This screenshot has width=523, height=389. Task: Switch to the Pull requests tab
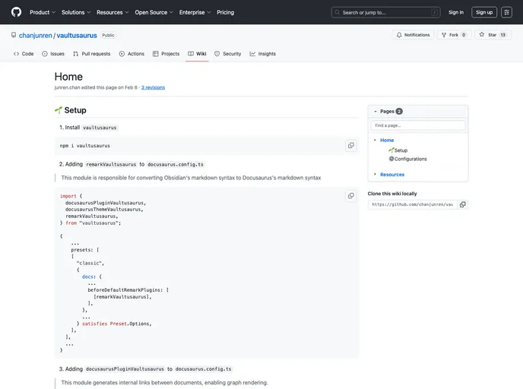tap(92, 54)
